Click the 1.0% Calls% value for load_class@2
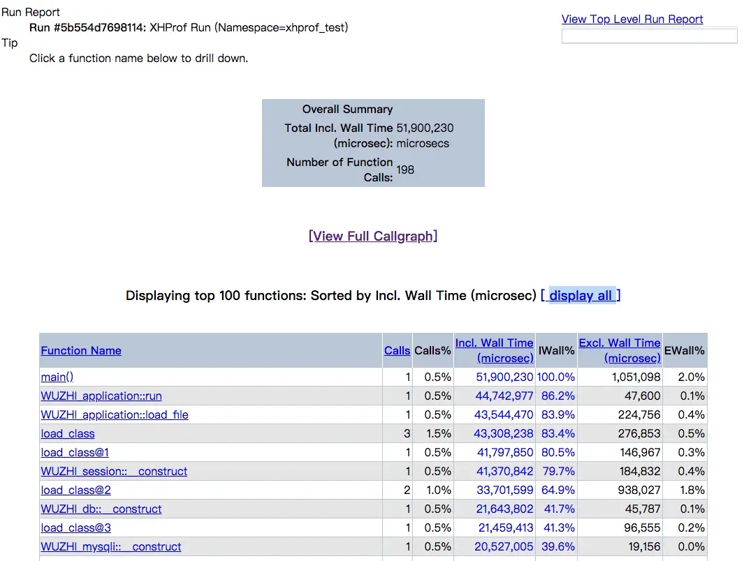Viewport: 744px width, 561px height. coord(439,491)
